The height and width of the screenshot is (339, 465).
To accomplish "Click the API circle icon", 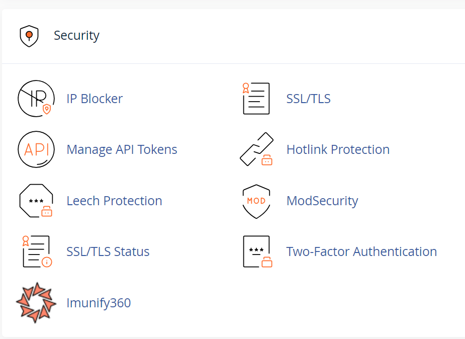I will click(x=36, y=149).
